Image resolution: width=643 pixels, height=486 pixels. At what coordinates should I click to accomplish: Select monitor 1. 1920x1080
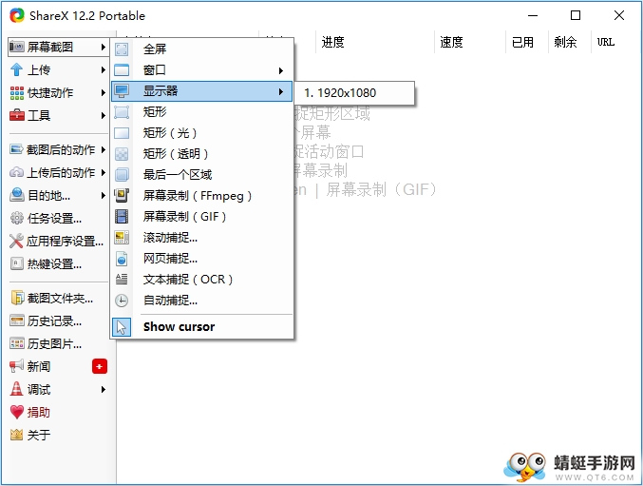tap(354, 93)
